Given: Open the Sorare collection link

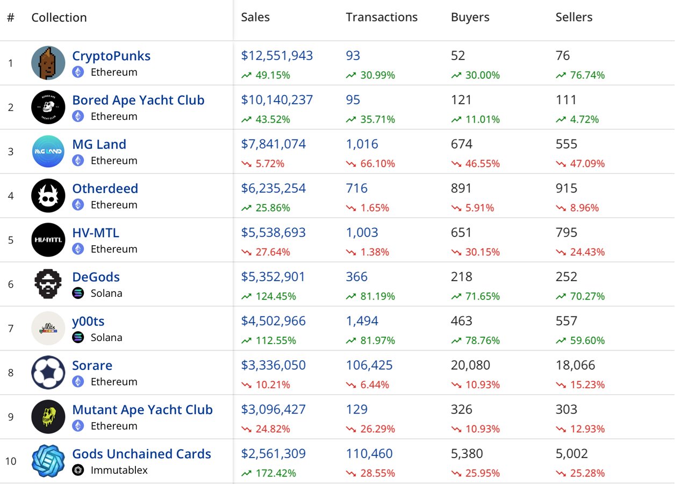Looking at the screenshot, I should (92, 366).
